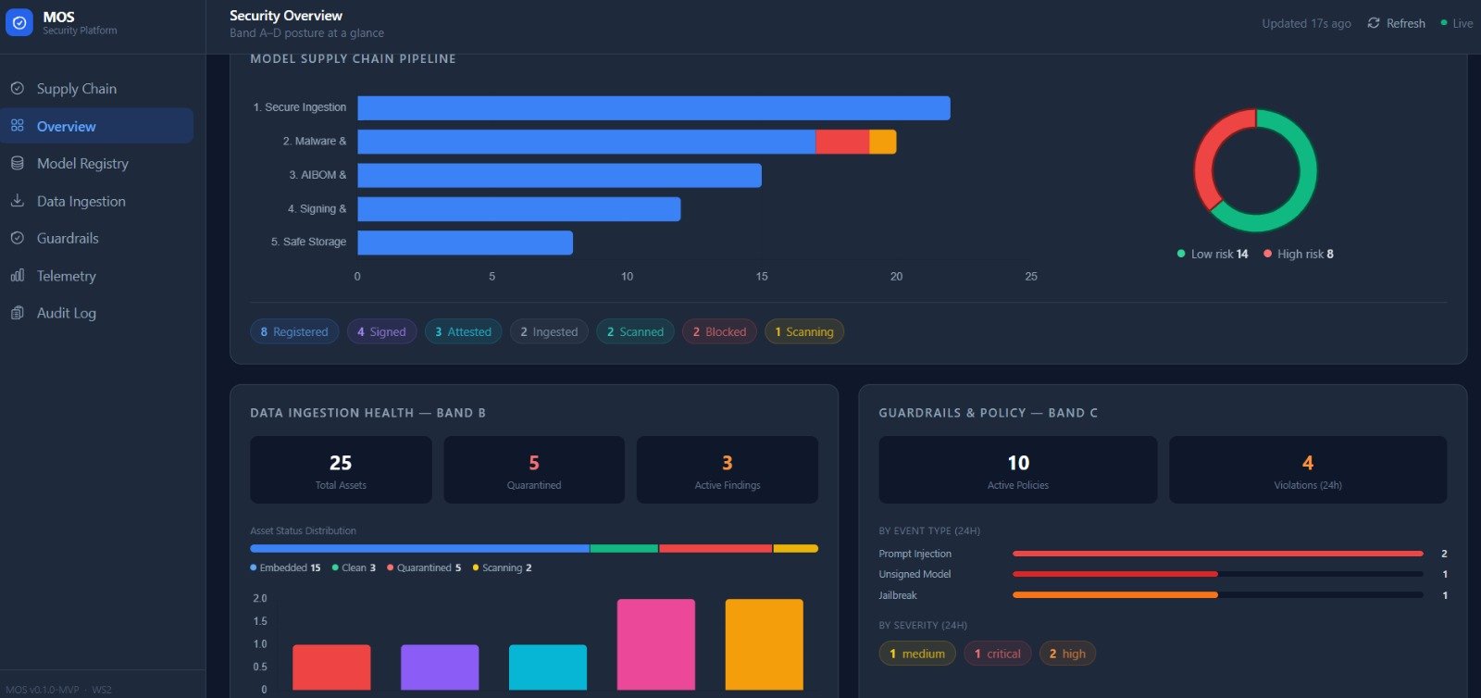The width and height of the screenshot is (1481, 698).
Task: Select the 2 Blocked status pill
Action: (x=719, y=331)
